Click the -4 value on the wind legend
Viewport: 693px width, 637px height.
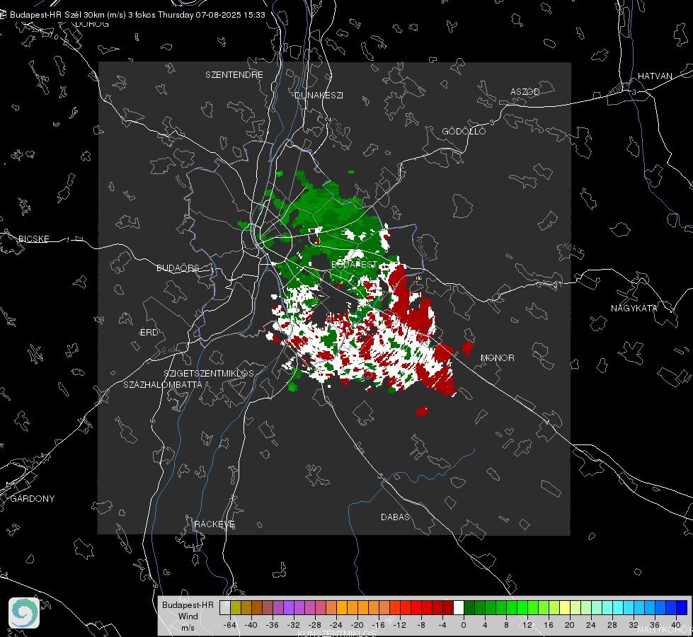442,625
